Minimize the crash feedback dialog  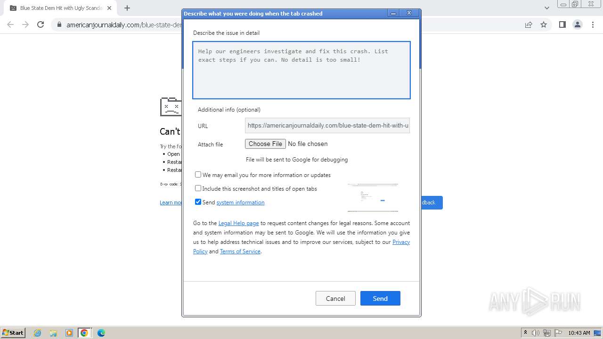393,13
